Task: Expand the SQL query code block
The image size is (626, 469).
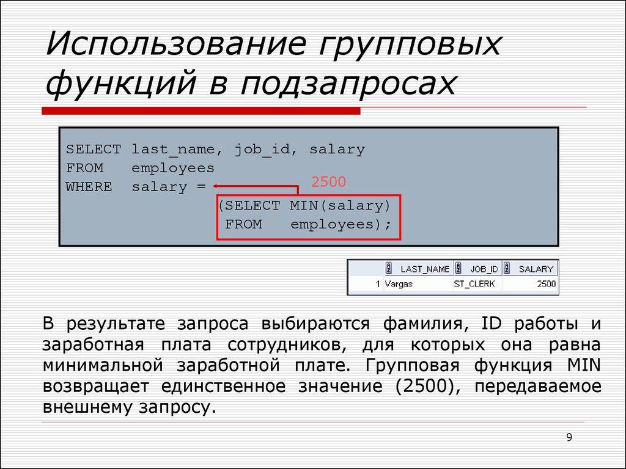Action: coord(309,185)
